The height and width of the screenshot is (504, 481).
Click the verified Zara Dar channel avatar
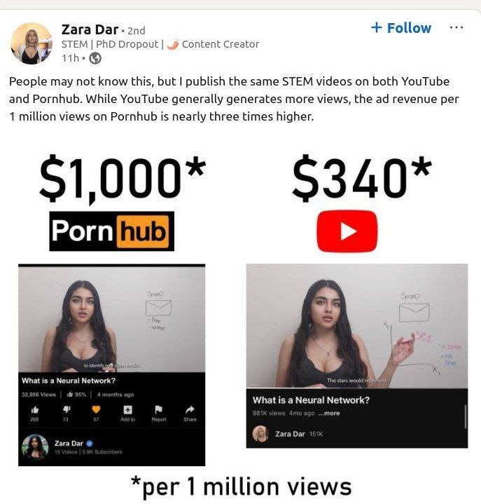click(x=35, y=447)
